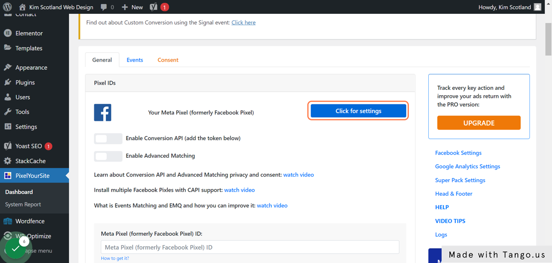The height and width of the screenshot is (263, 552).
Task: Click the Plugins plug icon
Action: coord(7,82)
